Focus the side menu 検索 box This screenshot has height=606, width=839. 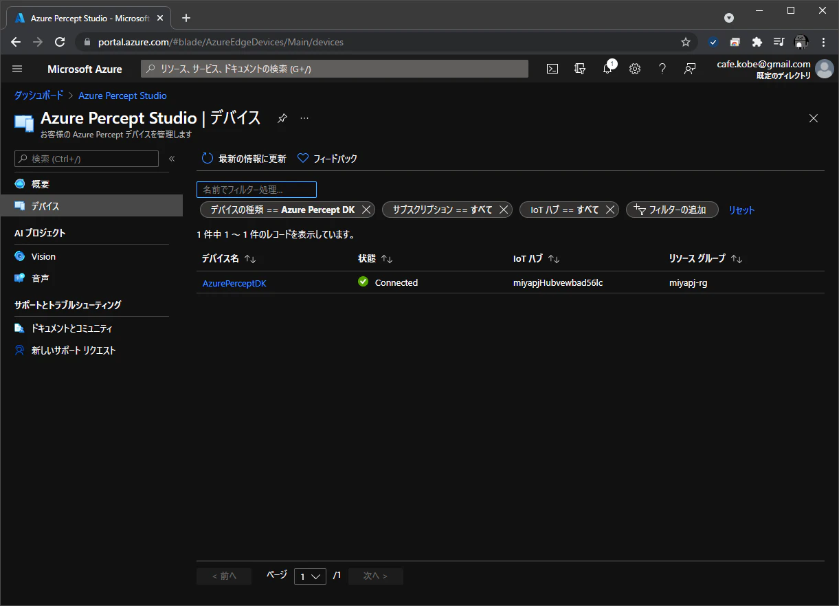point(87,159)
